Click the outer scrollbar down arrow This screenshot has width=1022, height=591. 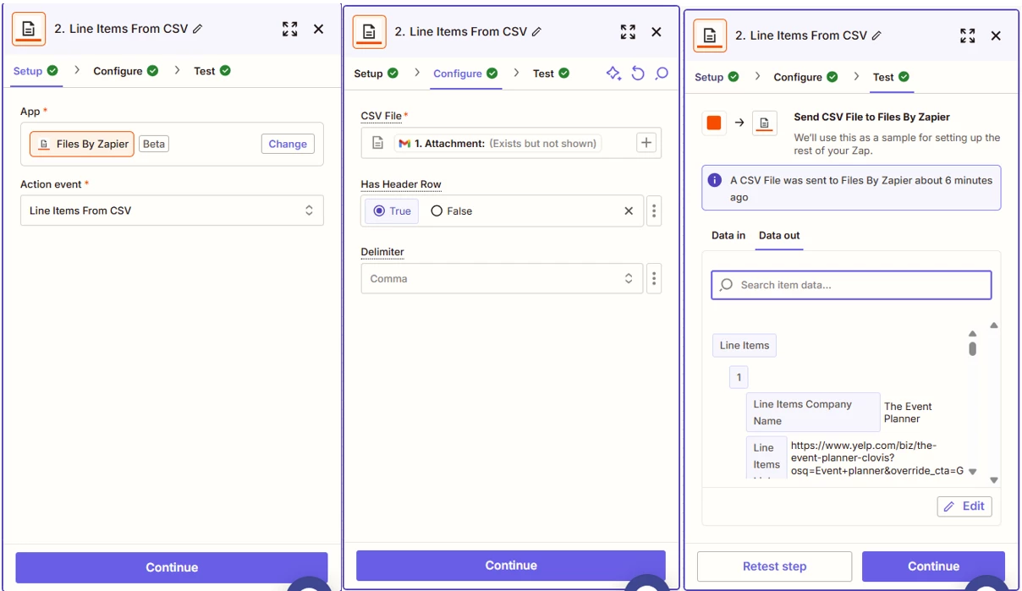(x=994, y=480)
